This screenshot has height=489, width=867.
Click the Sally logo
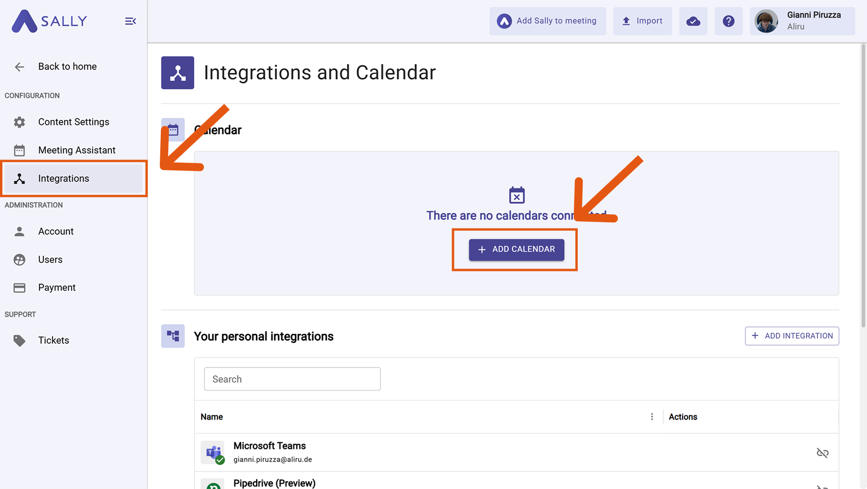point(49,21)
